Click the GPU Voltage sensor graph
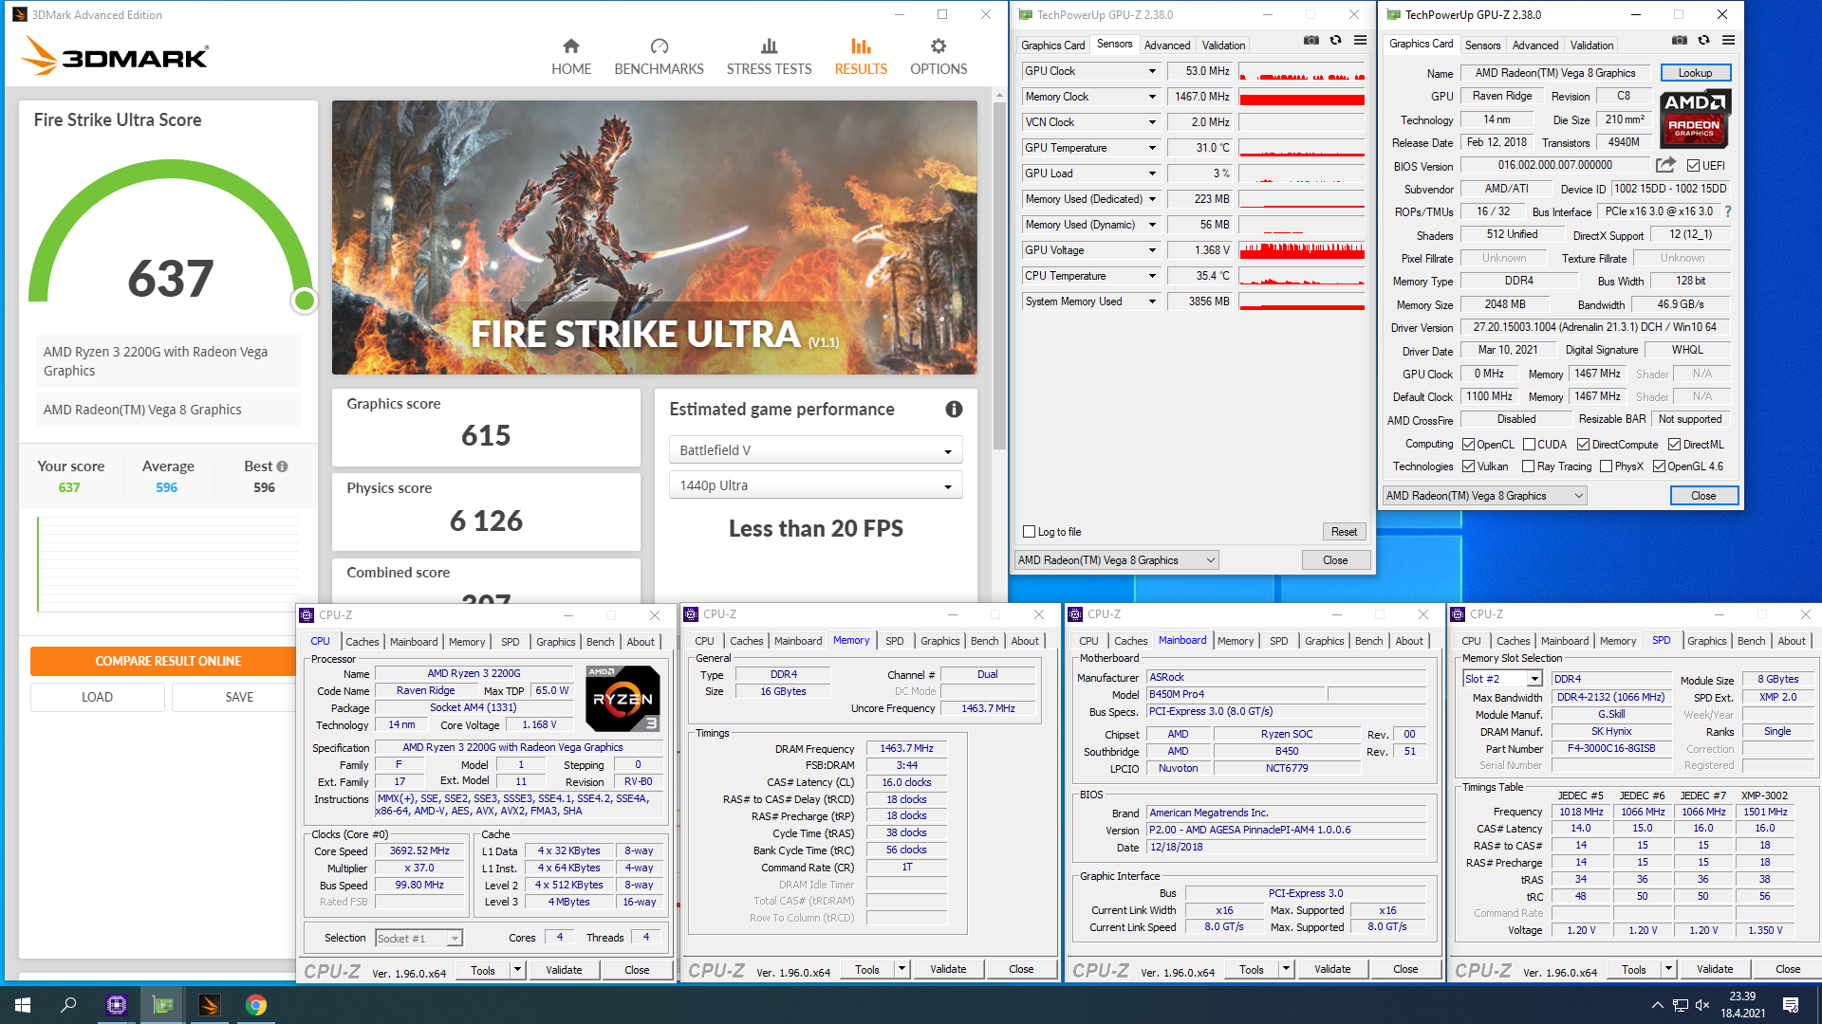This screenshot has width=1822, height=1024. point(1302,250)
